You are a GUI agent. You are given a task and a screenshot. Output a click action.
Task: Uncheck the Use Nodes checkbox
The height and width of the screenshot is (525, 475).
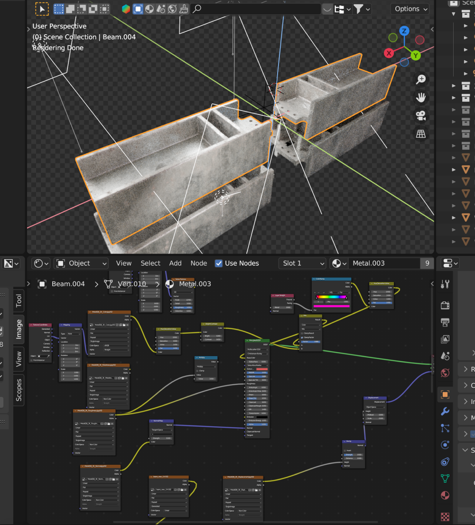click(x=219, y=263)
